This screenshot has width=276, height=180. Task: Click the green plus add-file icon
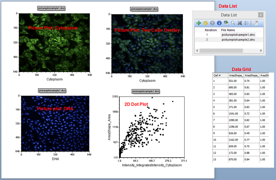(199, 23)
